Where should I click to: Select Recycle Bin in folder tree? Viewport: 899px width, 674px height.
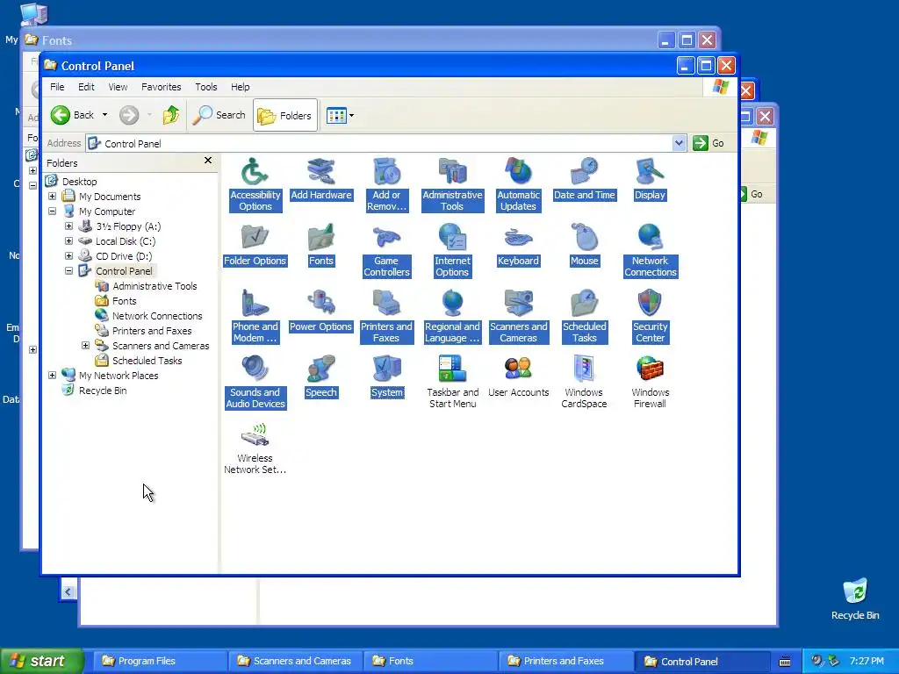tap(103, 391)
